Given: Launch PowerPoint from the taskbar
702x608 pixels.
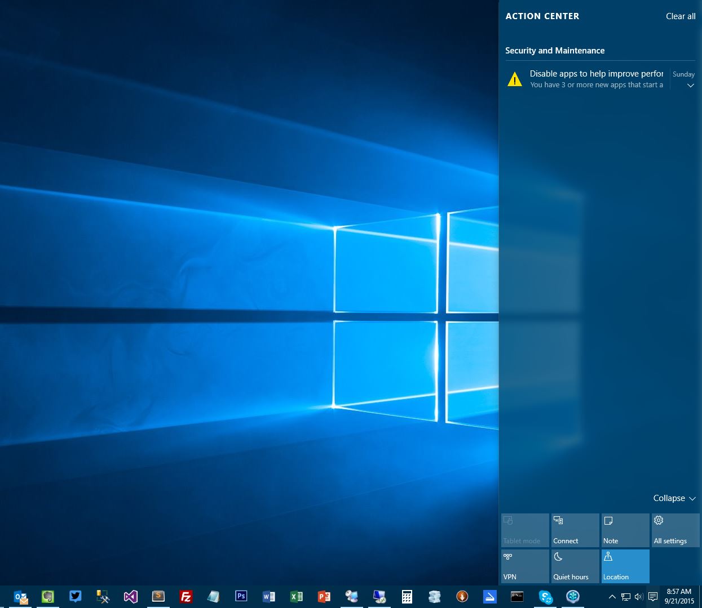Looking at the screenshot, I should 324,597.
